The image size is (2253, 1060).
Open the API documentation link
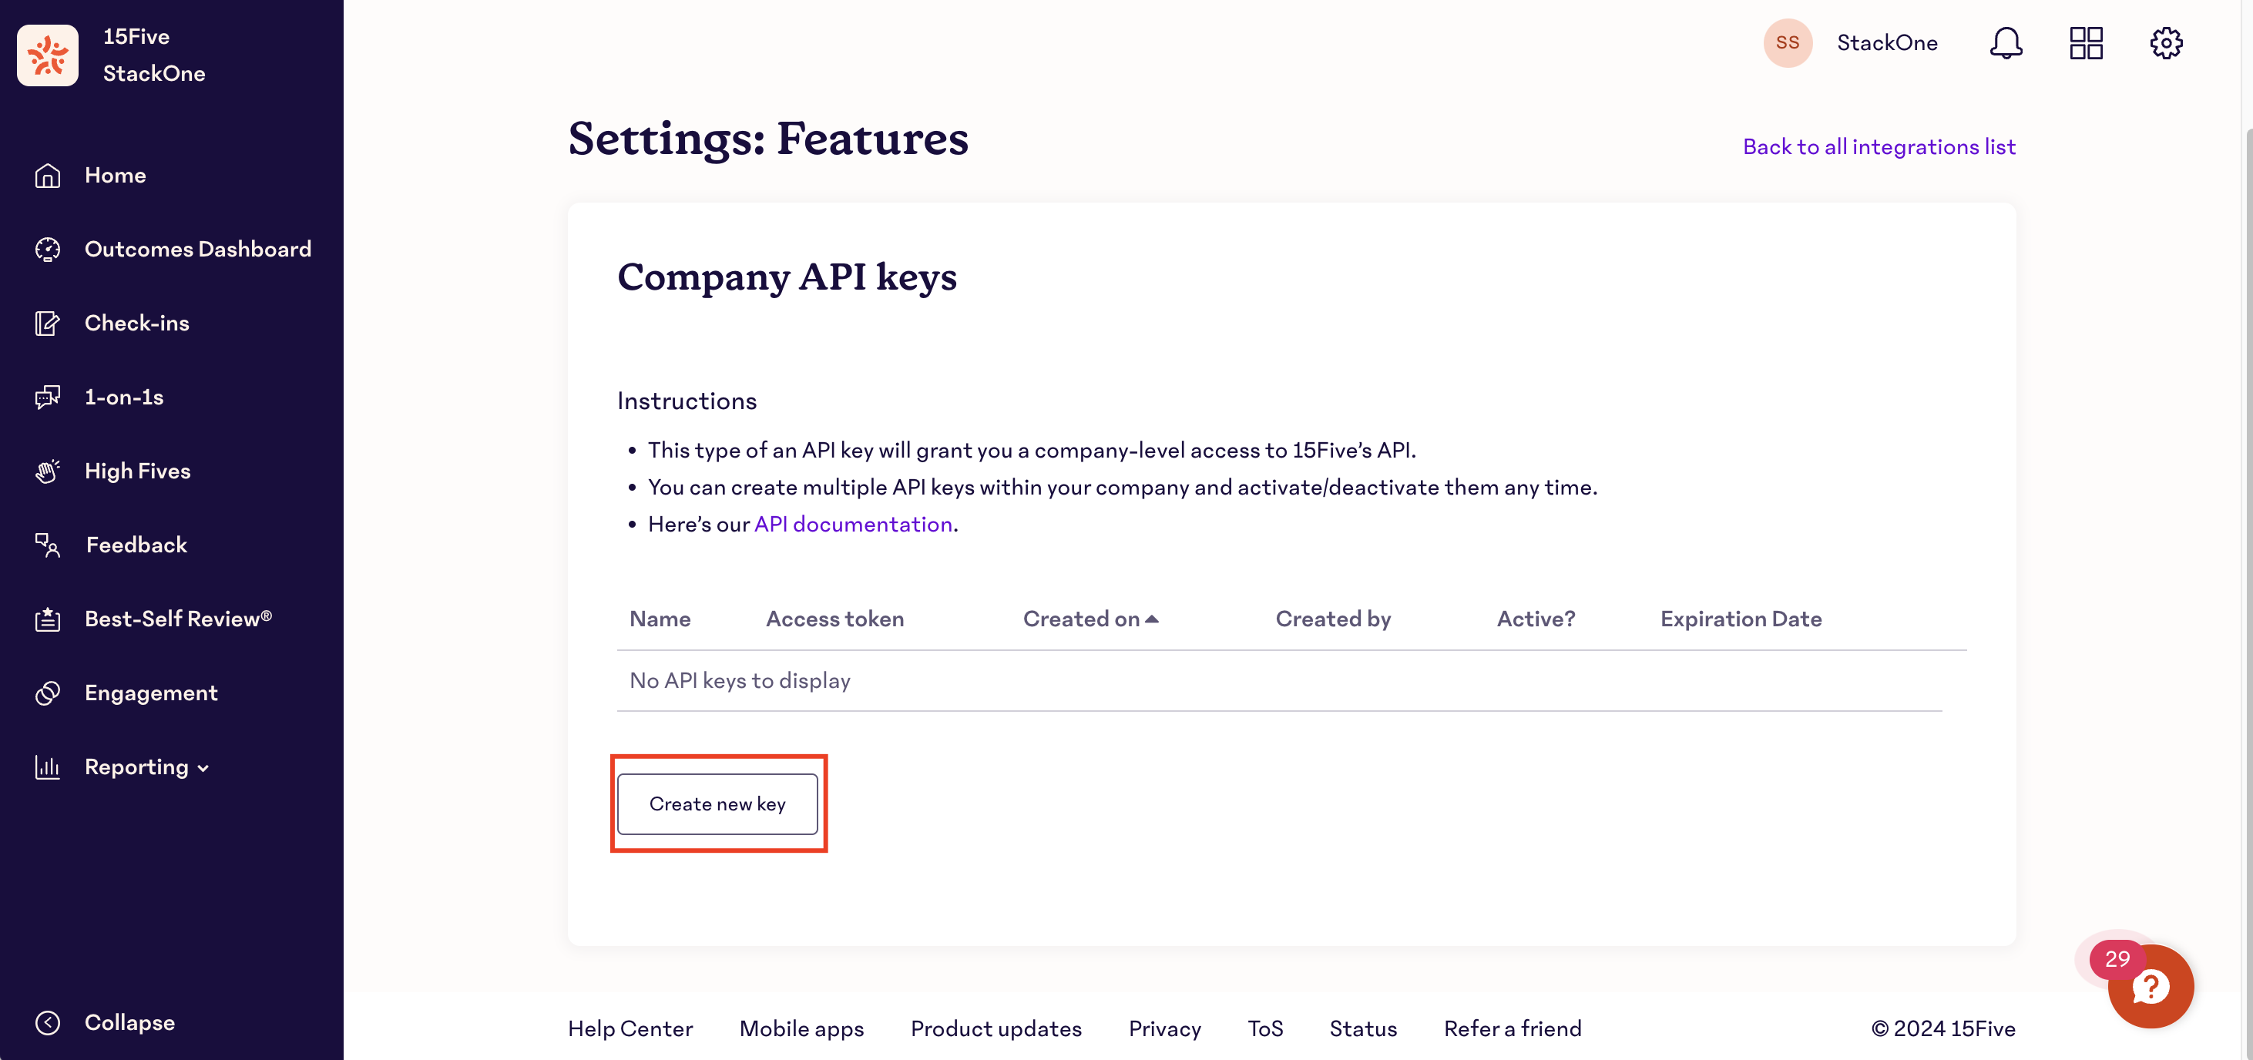[853, 523]
